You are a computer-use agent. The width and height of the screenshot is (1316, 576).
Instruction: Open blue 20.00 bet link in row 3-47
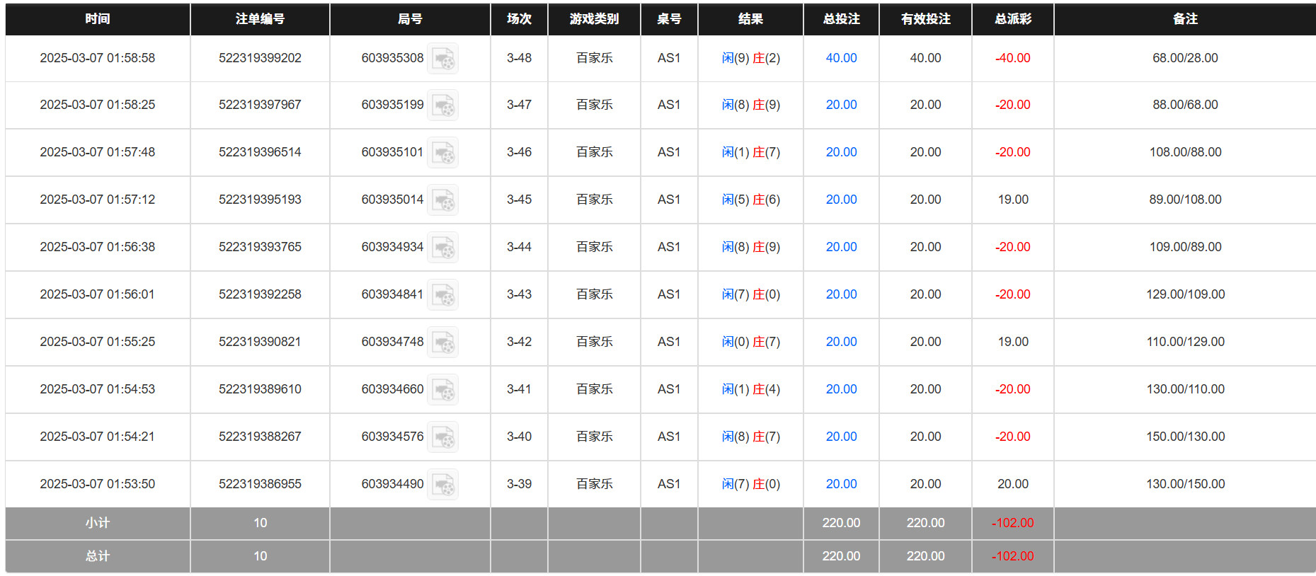click(841, 105)
